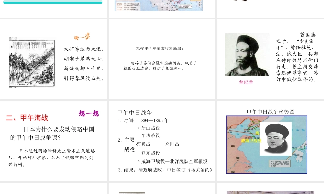Click the question 日本为什么要发动侵略中国
The width and height of the screenshot is (324, 194).
coord(52,134)
